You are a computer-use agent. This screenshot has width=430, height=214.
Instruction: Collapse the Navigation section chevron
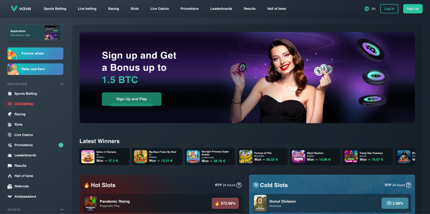tap(62, 84)
